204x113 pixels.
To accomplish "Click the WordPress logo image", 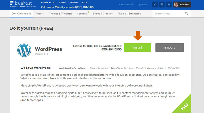I will 24,50.
